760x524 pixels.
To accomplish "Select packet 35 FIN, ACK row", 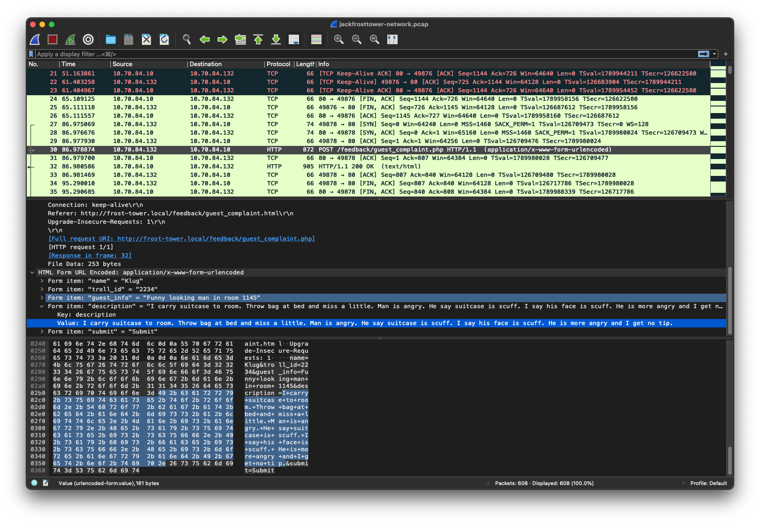I will point(368,192).
